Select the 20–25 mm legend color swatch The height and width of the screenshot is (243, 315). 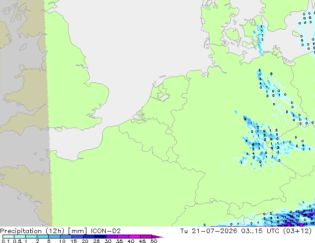[x=88, y=237]
